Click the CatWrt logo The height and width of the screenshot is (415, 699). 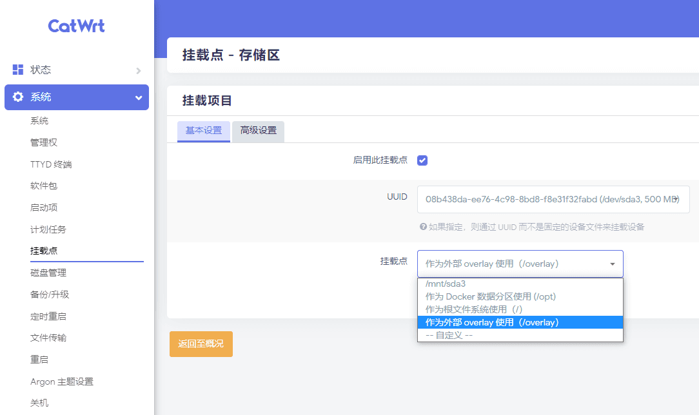(x=76, y=26)
